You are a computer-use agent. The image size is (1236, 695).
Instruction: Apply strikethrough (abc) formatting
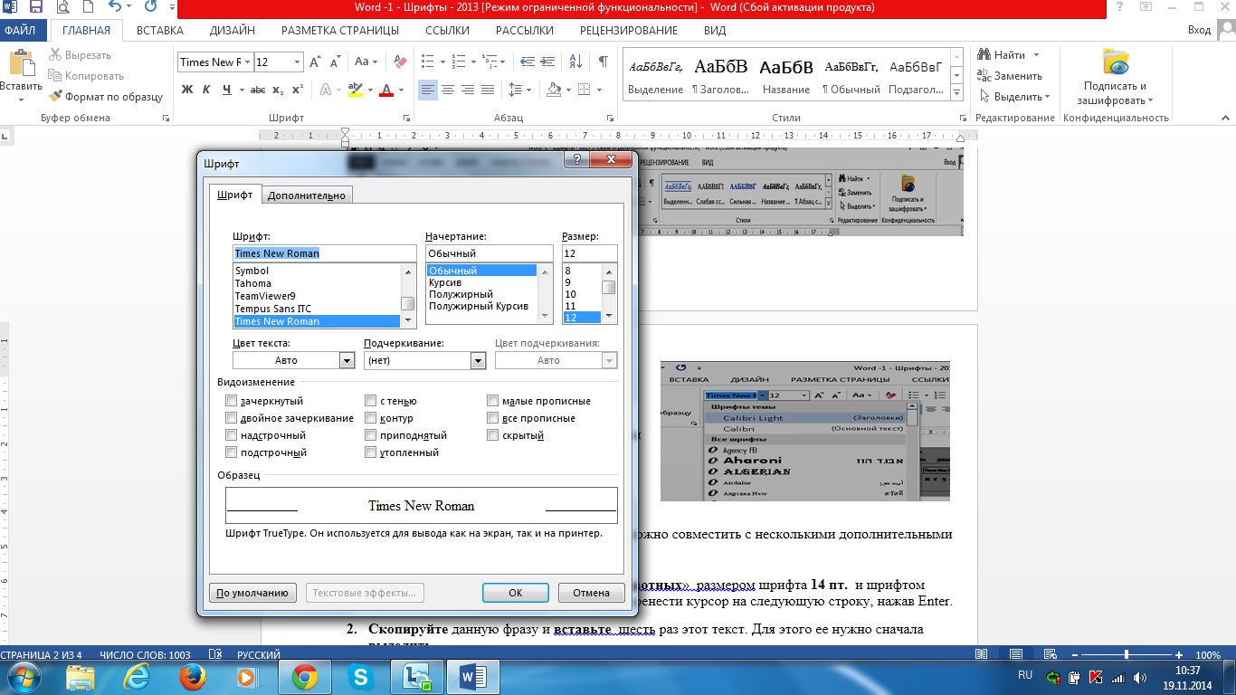click(258, 90)
